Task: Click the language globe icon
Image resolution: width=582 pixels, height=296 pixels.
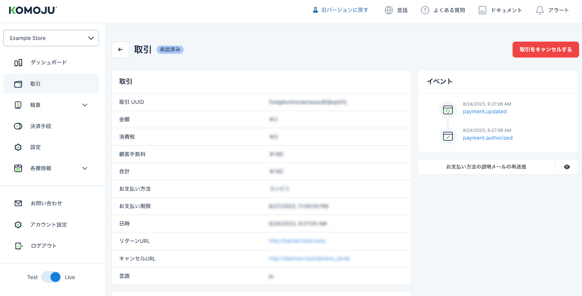Action: [x=388, y=10]
